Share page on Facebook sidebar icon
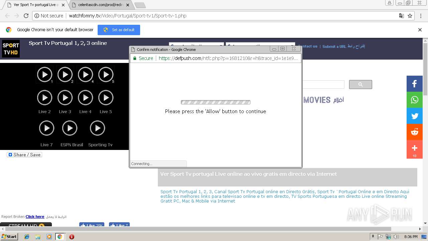 click(415, 84)
